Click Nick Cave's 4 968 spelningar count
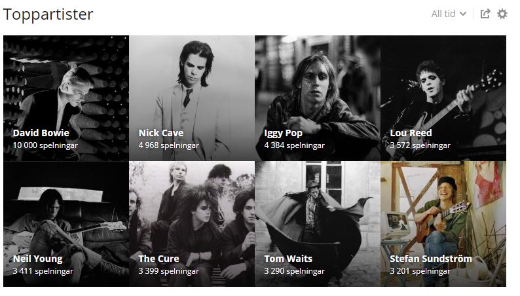This screenshot has width=520, height=296. [168, 145]
